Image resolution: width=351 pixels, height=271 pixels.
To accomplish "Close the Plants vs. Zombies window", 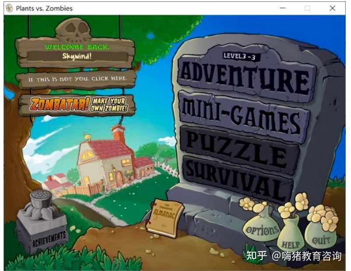I will (333, 8).
